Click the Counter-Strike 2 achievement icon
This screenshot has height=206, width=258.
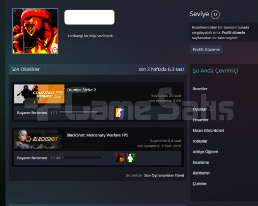point(120,113)
